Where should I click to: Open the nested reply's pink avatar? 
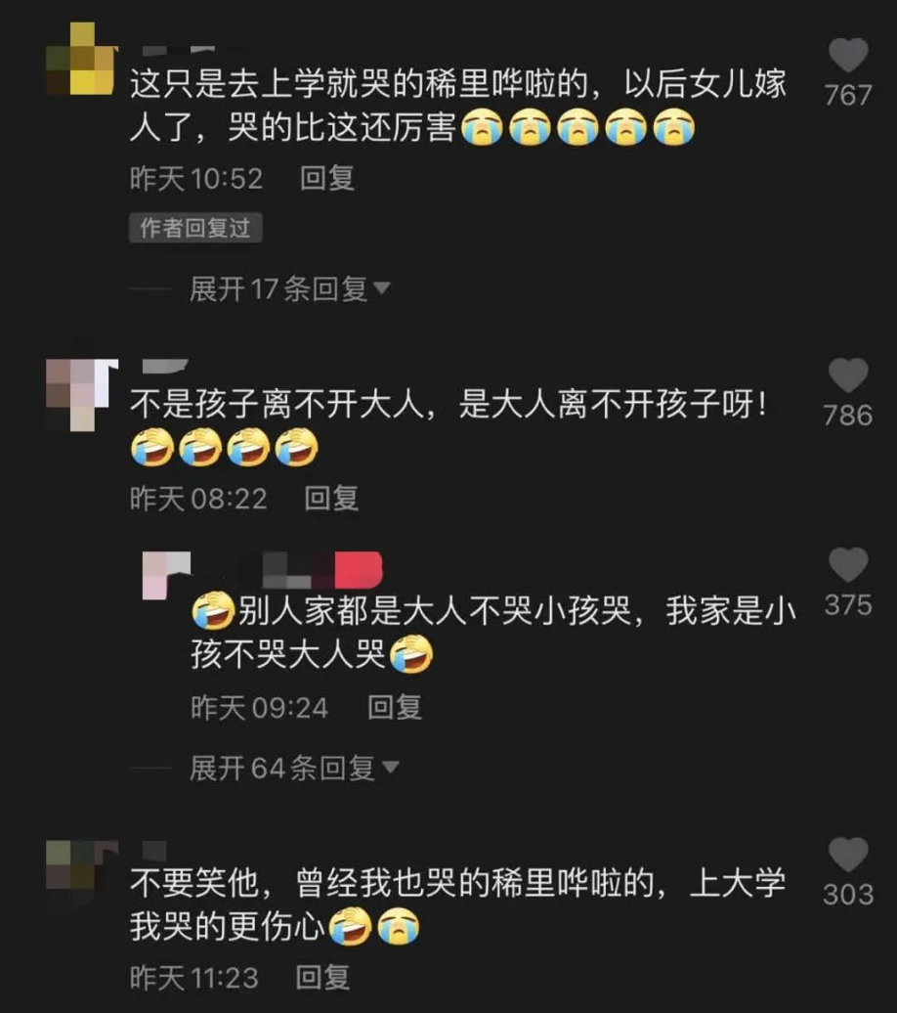pyautogui.click(x=166, y=575)
